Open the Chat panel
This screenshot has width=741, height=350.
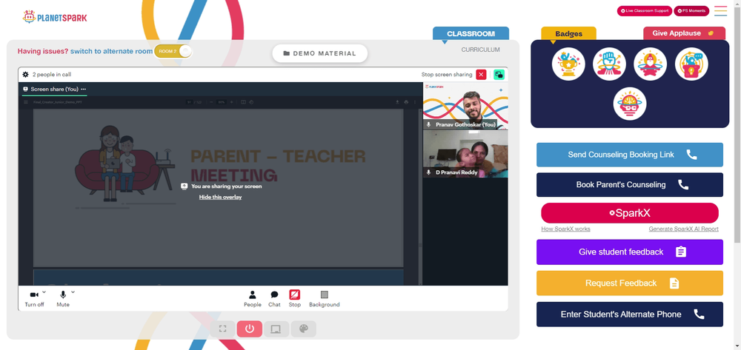click(275, 299)
